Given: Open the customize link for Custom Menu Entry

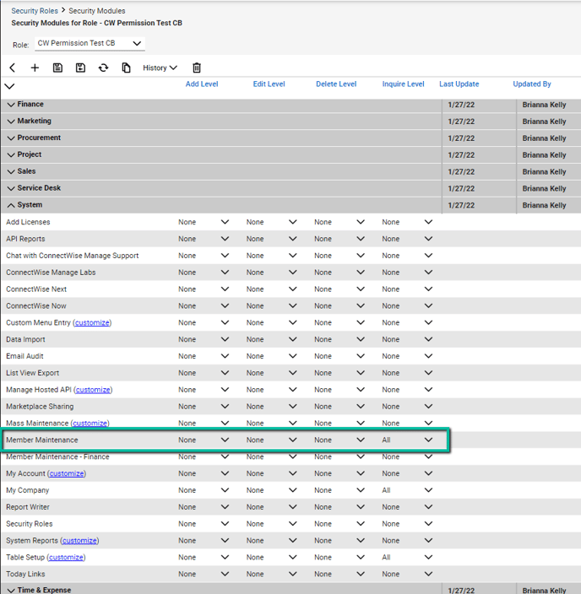Looking at the screenshot, I should click(x=92, y=323).
